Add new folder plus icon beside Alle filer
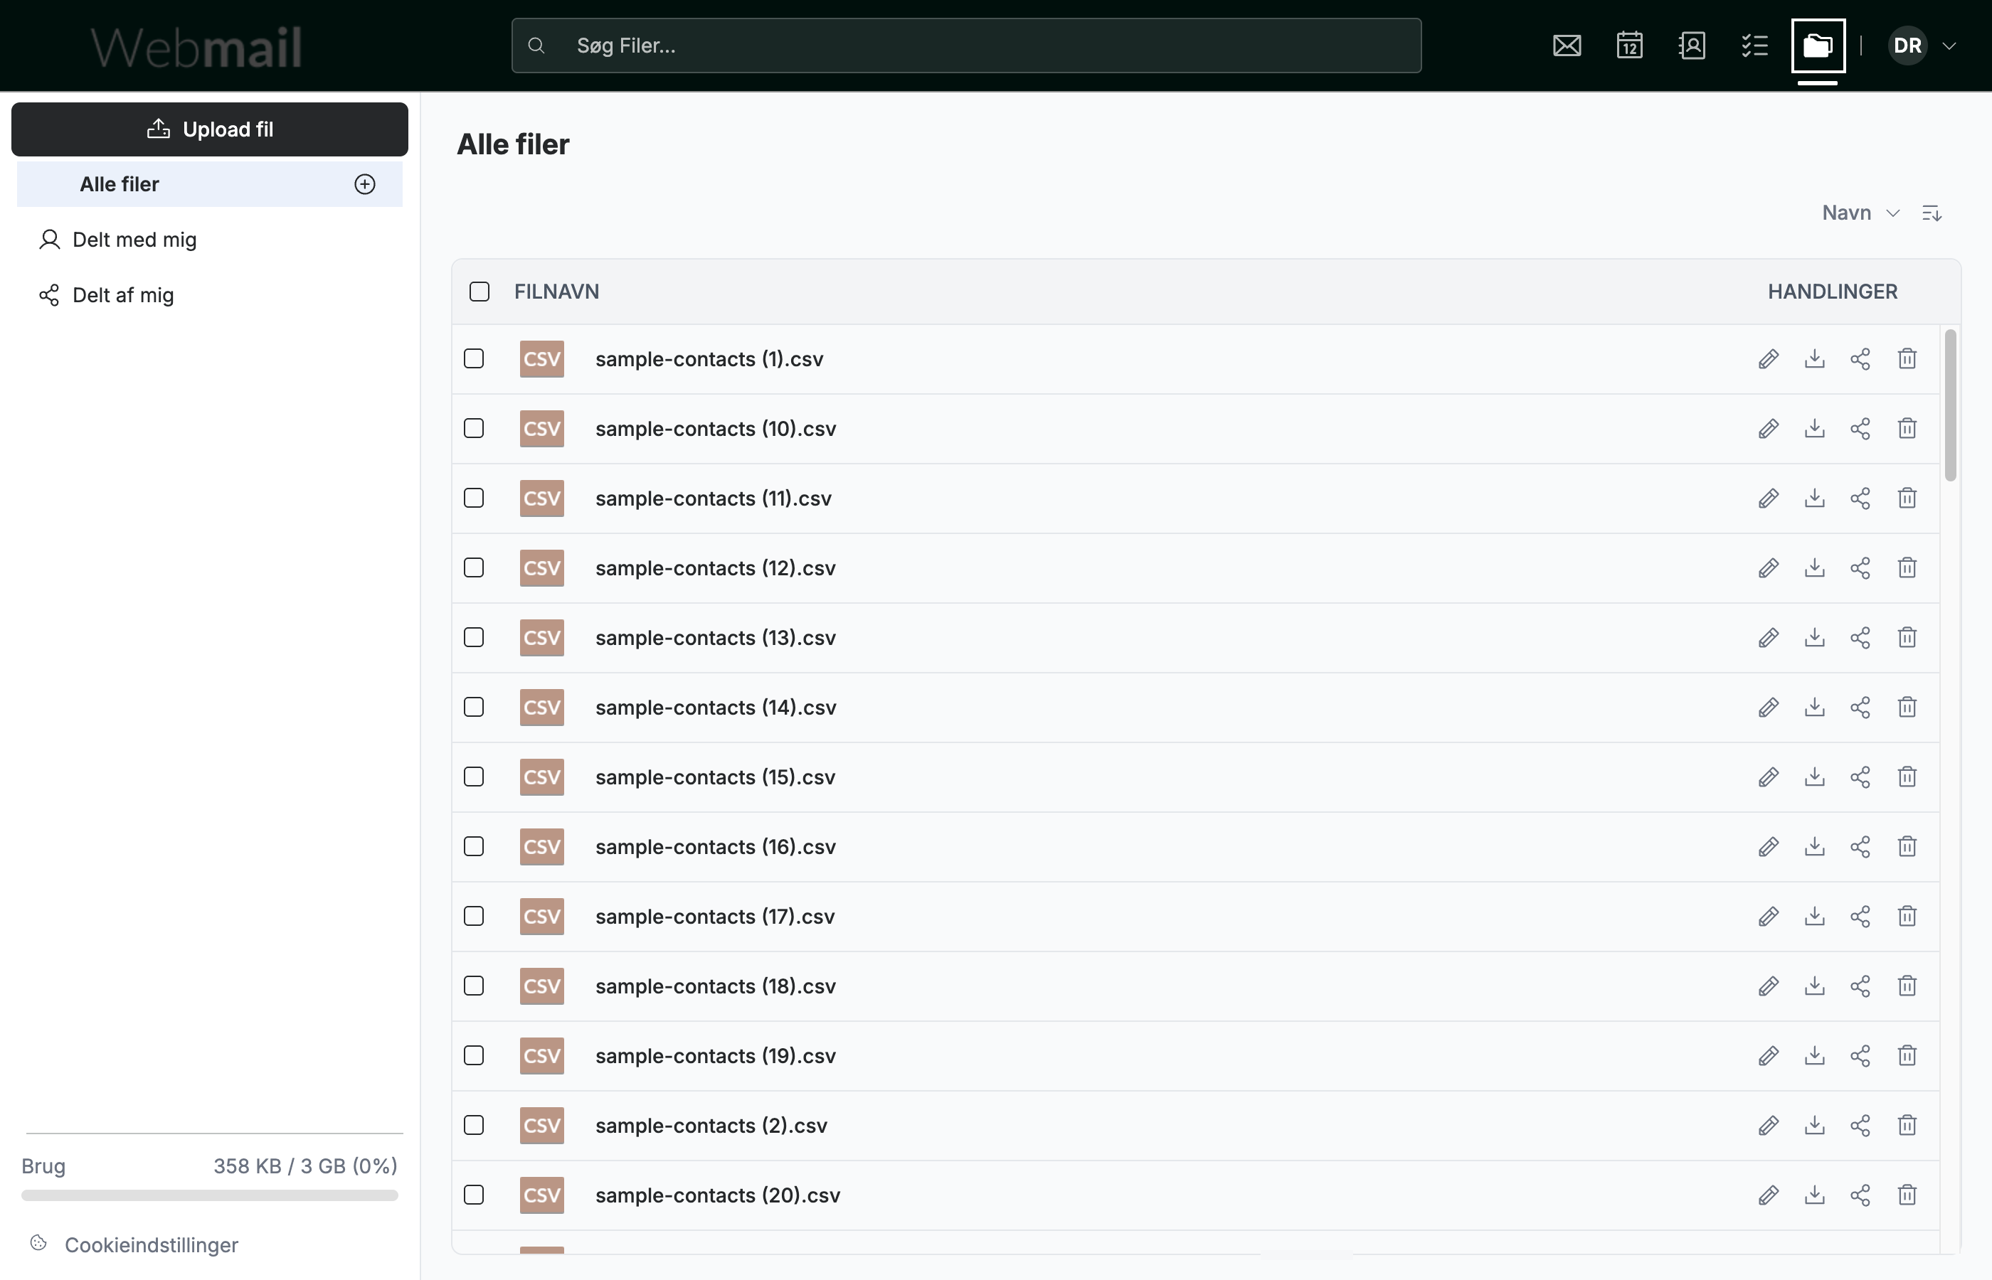The image size is (1992, 1280). [365, 184]
